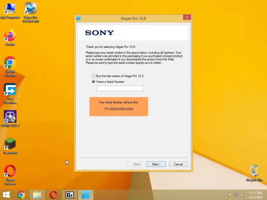Click the SONY logo in the dialog
267x200 pixels.
point(100,33)
